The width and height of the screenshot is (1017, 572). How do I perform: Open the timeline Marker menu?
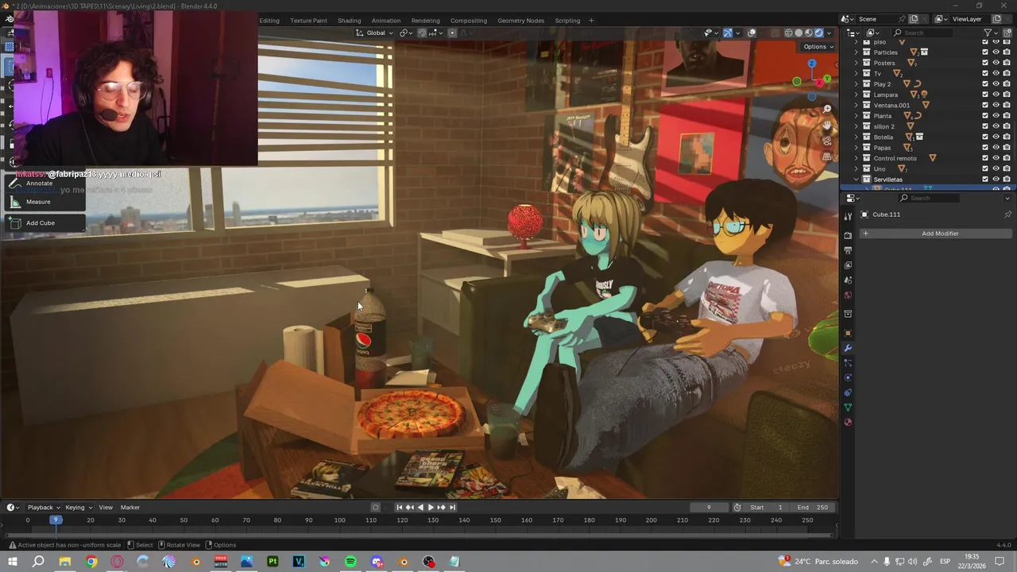point(130,508)
